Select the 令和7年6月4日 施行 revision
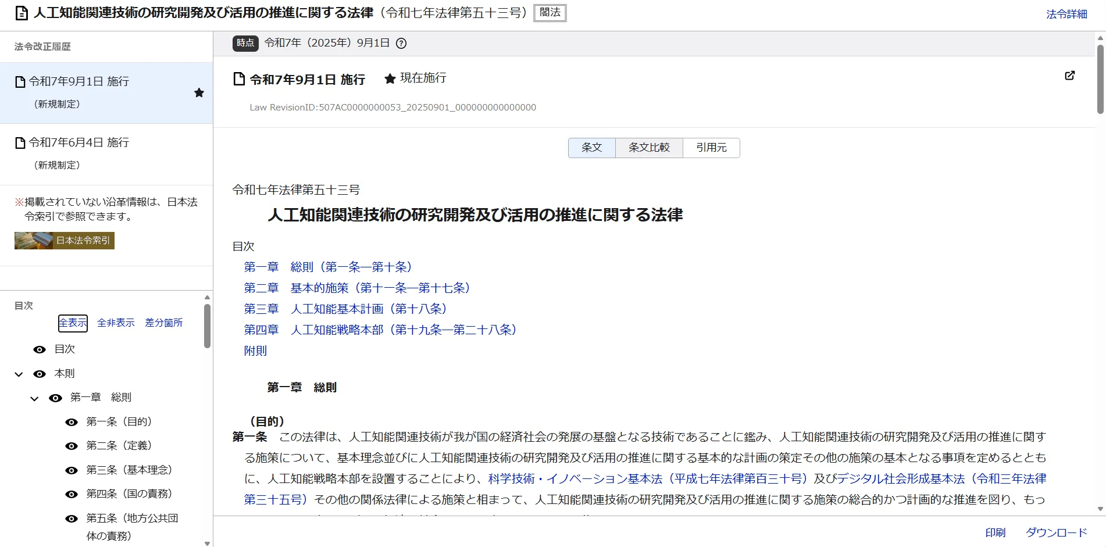 pyautogui.click(x=106, y=154)
